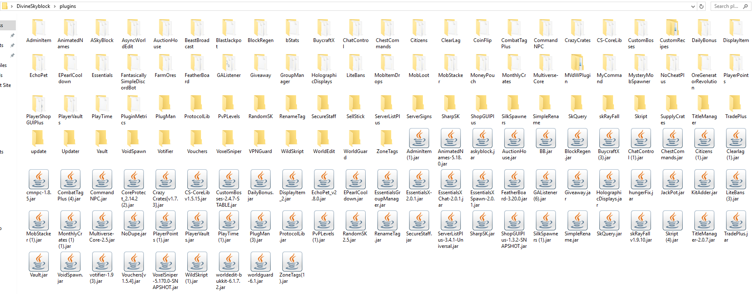754x294 pixels.
Task: Select the VoidSpawn.jar file
Action: point(70,268)
